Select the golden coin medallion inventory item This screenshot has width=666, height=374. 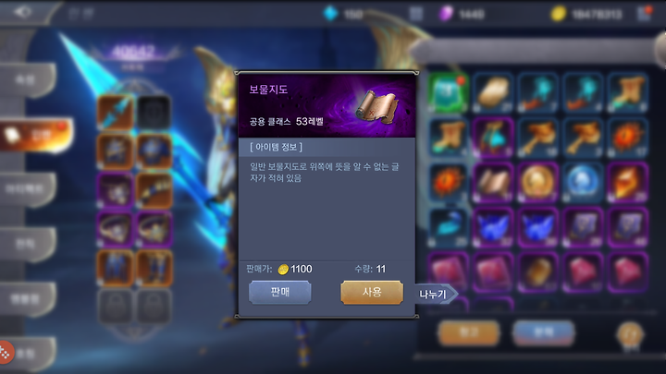tap(537, 182)
